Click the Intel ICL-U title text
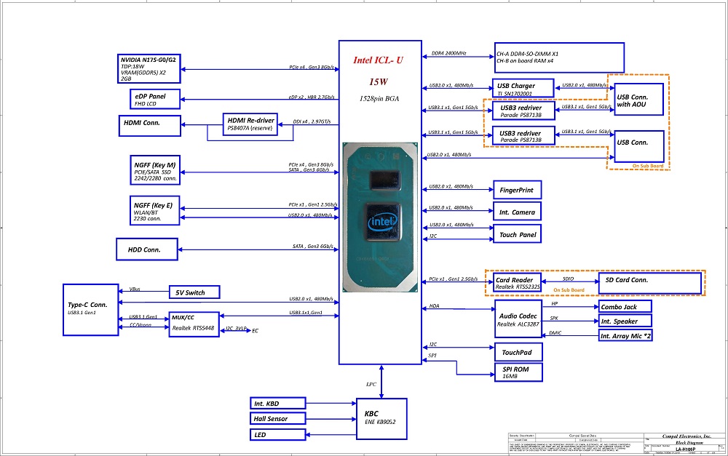The height and width of the screenshot is (456, 728). [x=379, y=60]
